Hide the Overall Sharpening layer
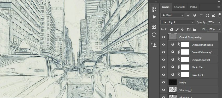Image resolution: width=222 pixels, height=98 pixels. (x=164, y=37)
